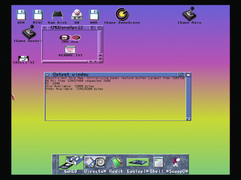This screenshot has width=241, height=180.
Task: Zoom the CMODemoApr22 window gadget
Action: coord(93,28)
